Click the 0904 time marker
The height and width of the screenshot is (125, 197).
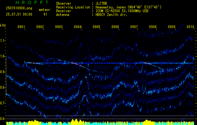[78, 27]
